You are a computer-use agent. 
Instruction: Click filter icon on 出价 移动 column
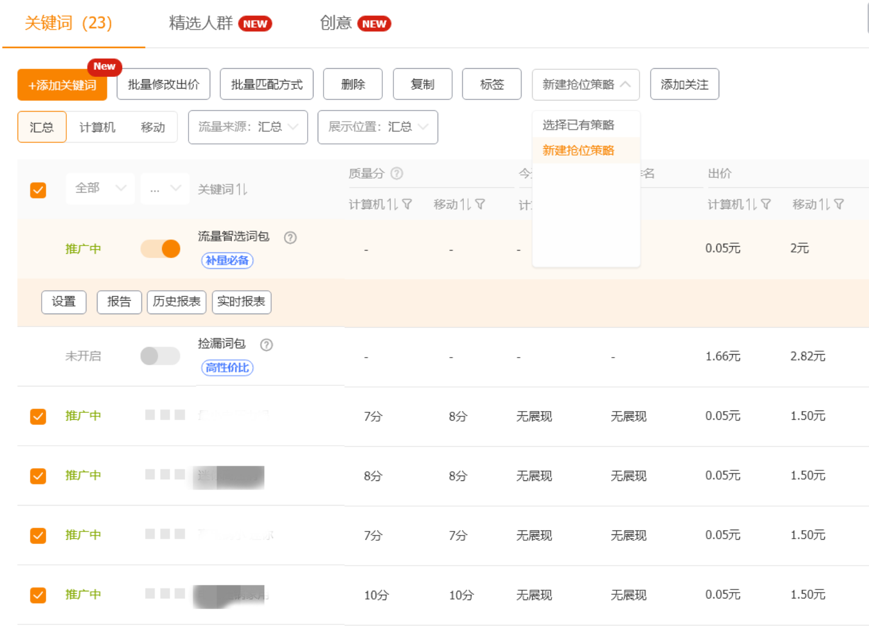[x=839, y=204]
